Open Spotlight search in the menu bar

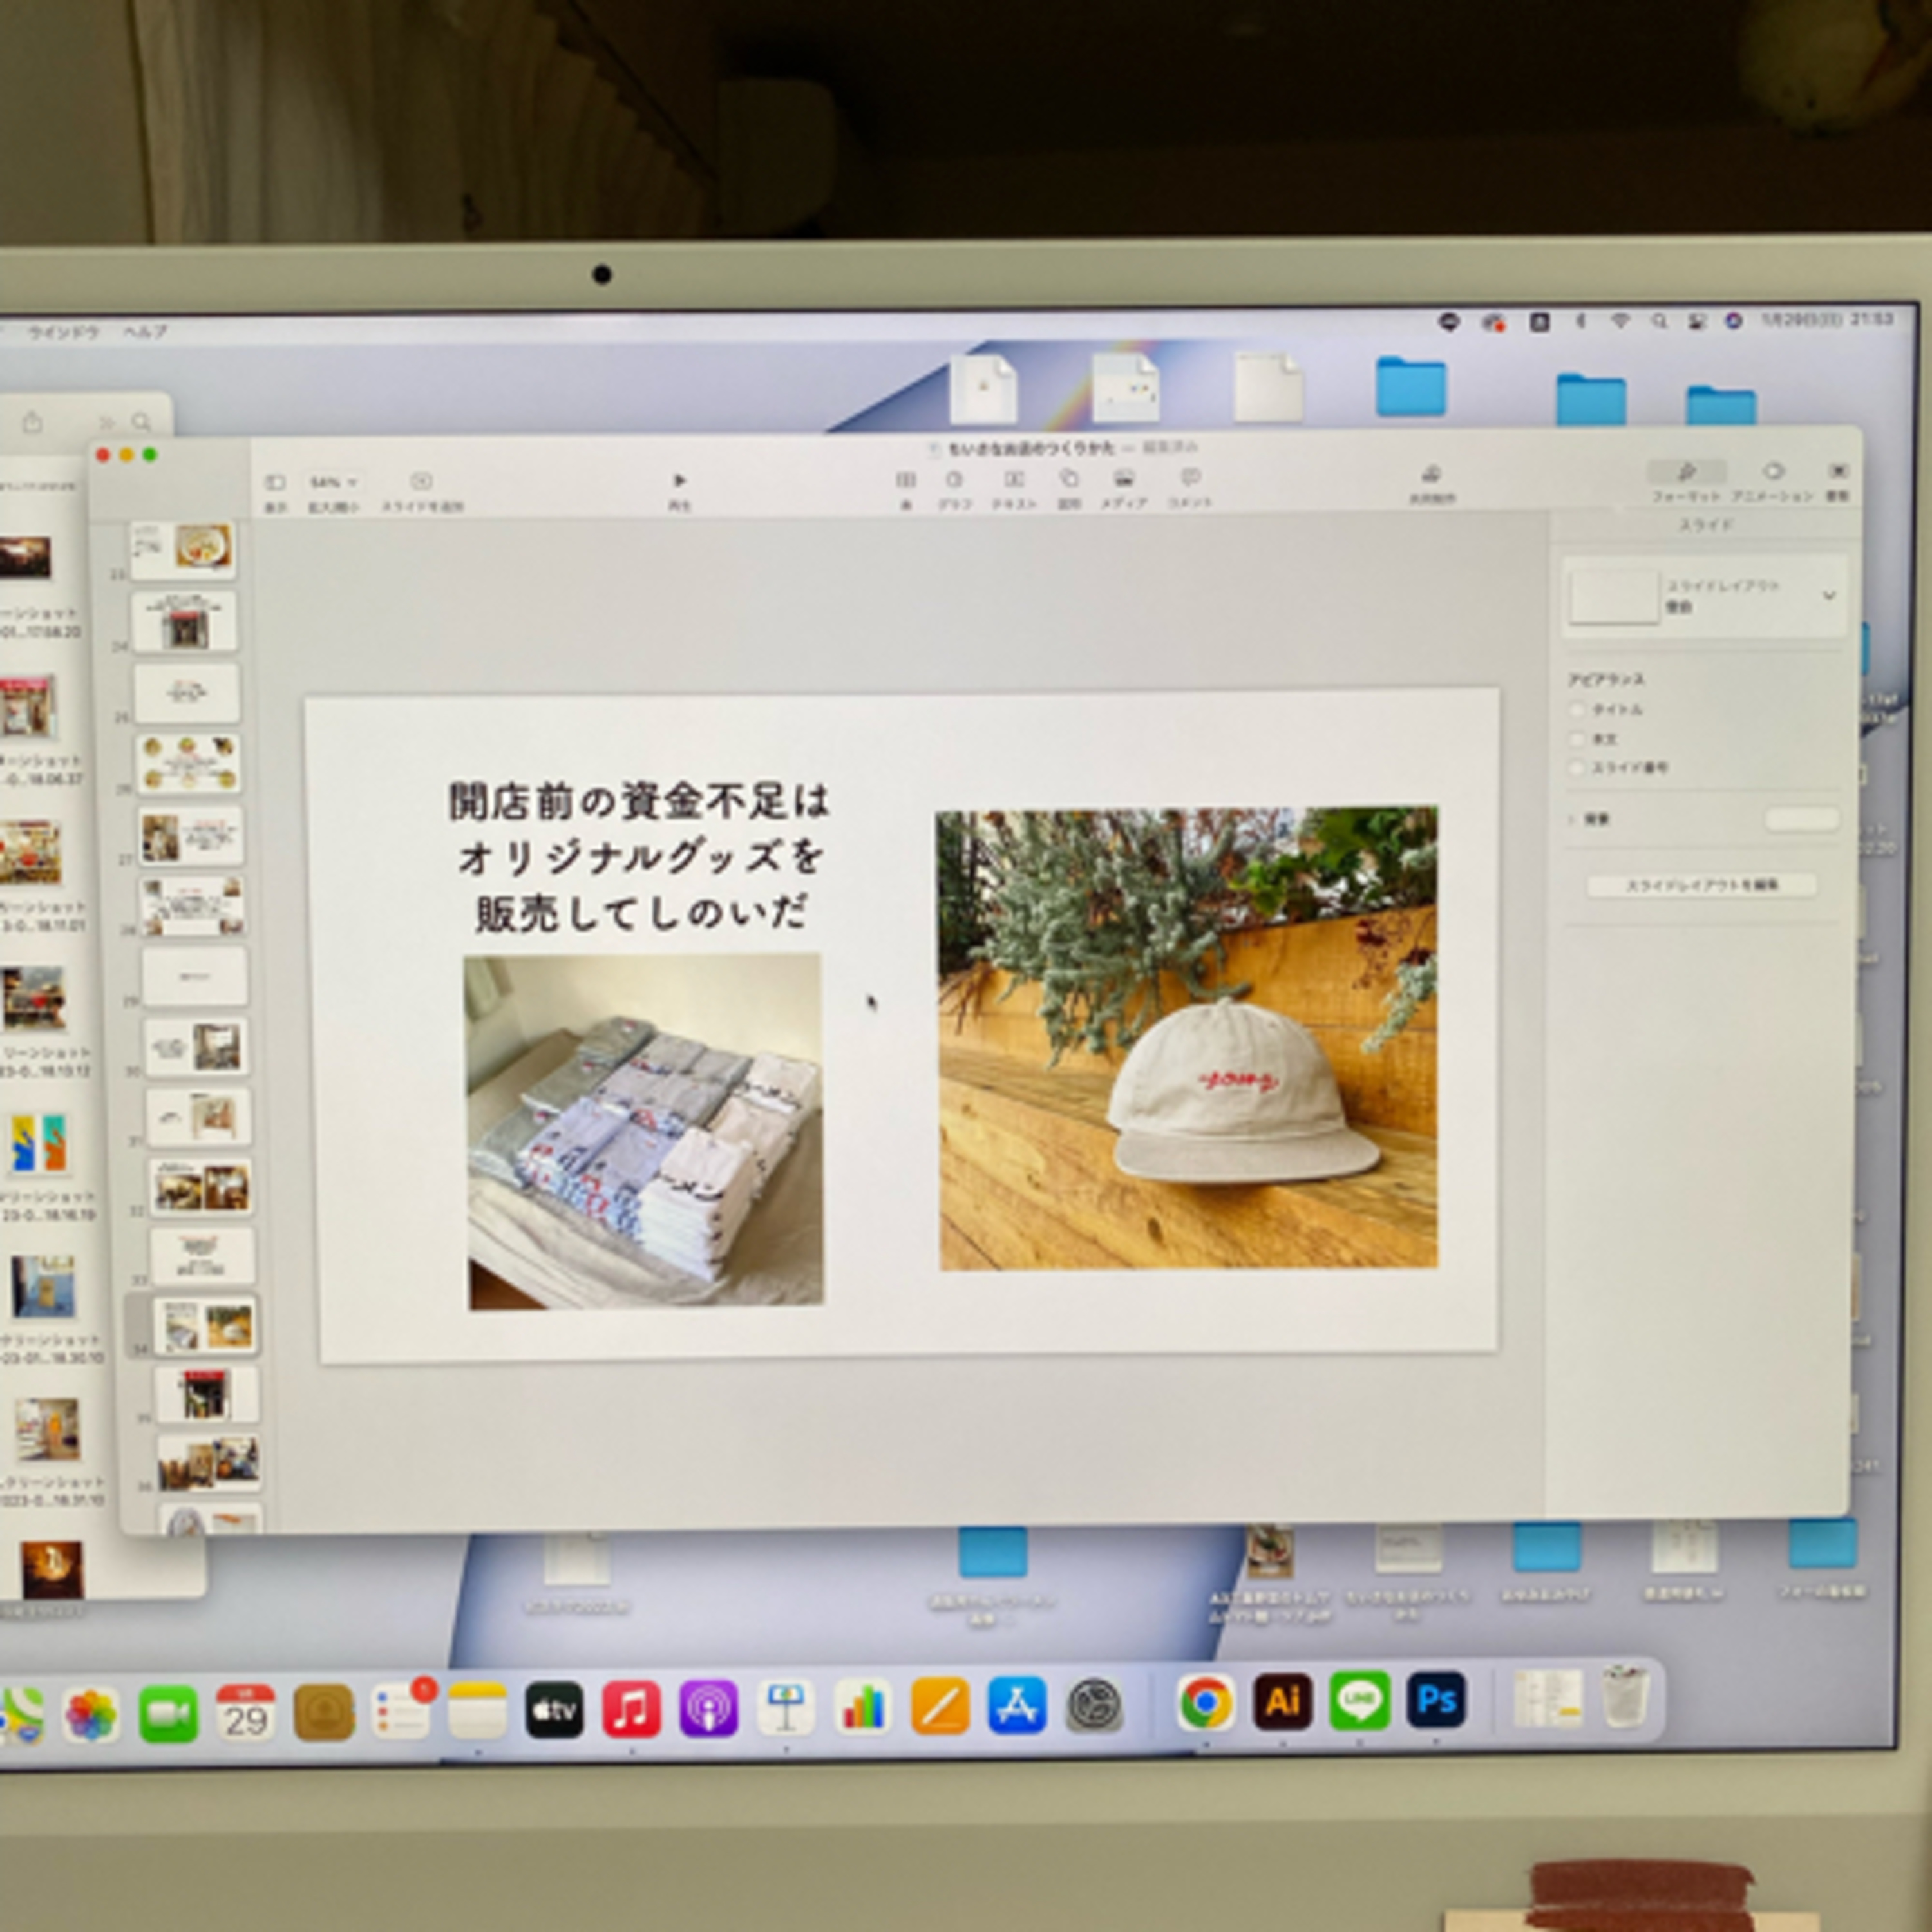(1659, 321)
